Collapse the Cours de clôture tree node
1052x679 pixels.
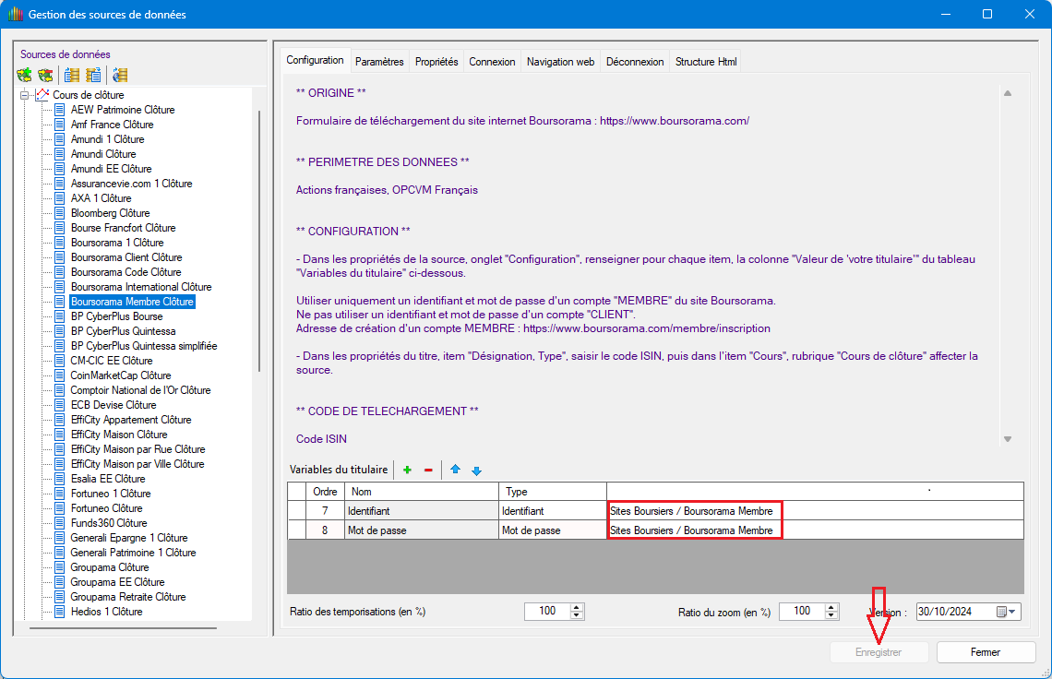click(24, 95)
